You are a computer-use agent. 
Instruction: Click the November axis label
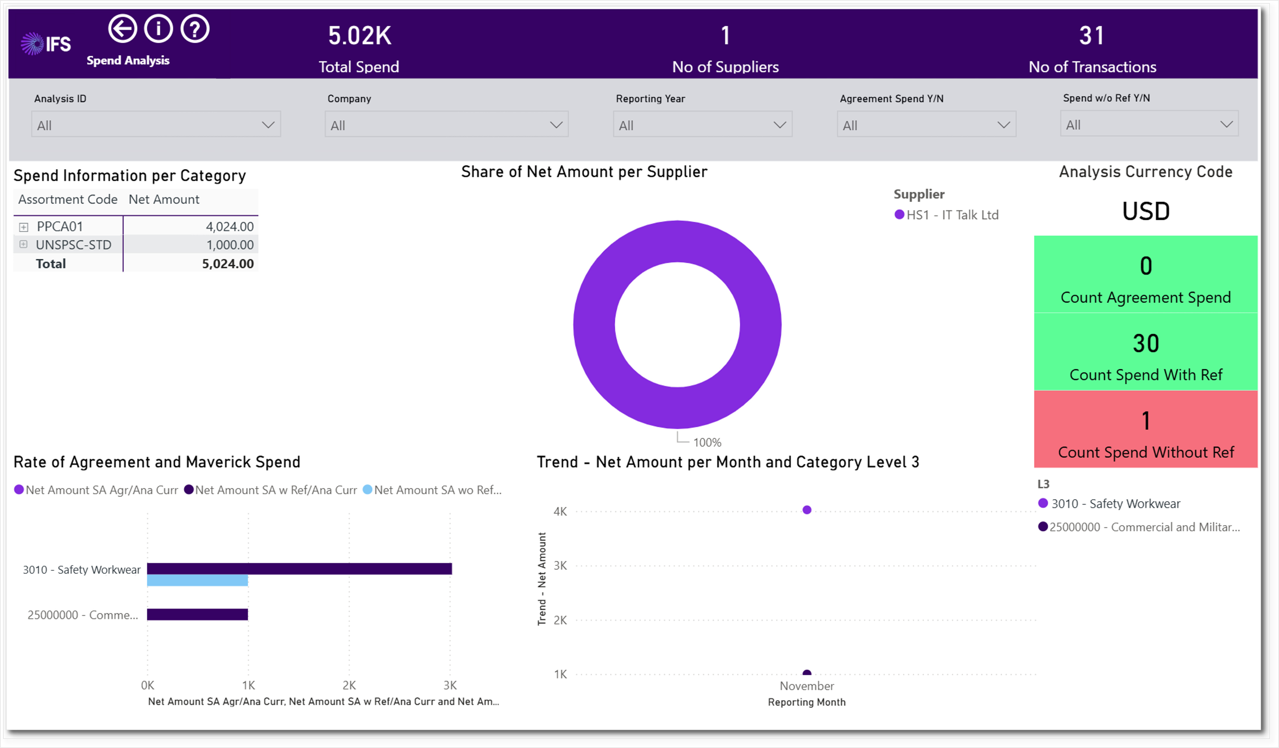pyautogui.click(x=807, y=686)
